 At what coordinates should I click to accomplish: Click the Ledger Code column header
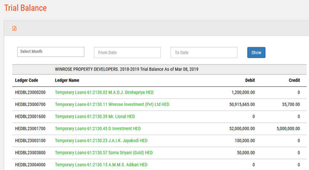27,80
